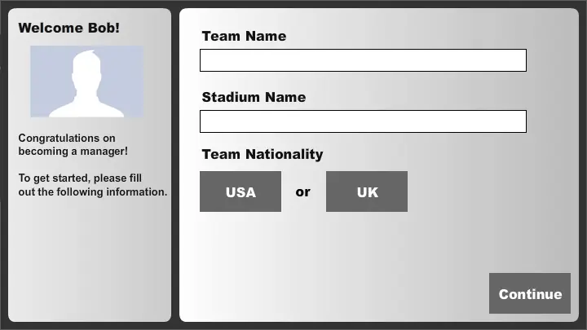
Task: Select USA as team nationality
Action: [241, 191]
